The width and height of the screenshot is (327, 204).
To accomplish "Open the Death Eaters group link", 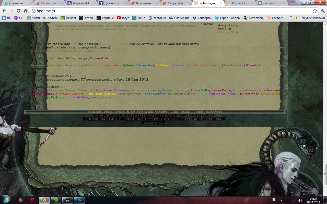I will tap(233, 65).
